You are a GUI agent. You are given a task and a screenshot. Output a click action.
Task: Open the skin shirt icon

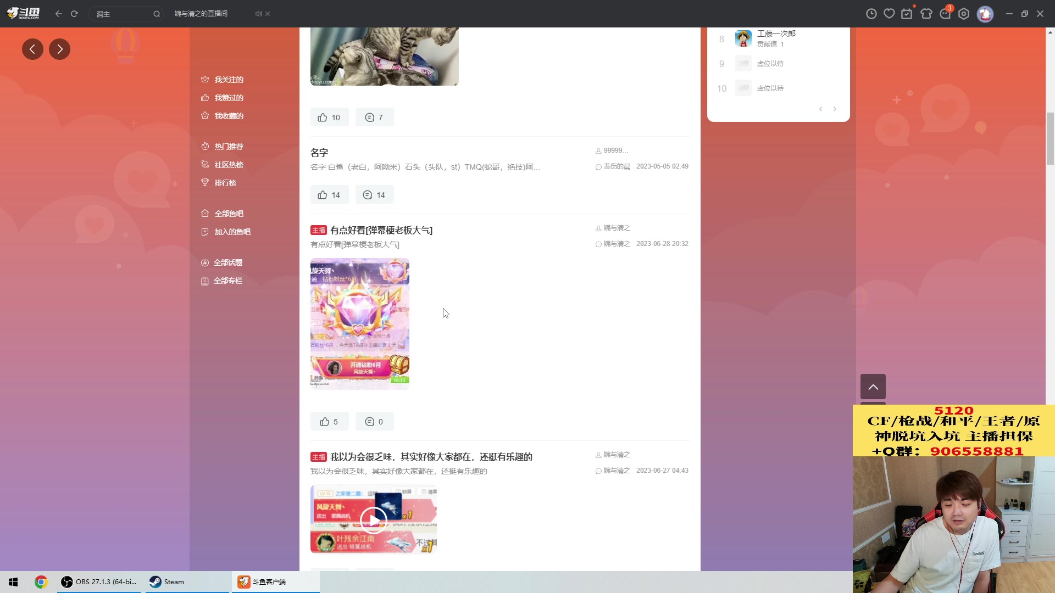[x=926, y=14]
